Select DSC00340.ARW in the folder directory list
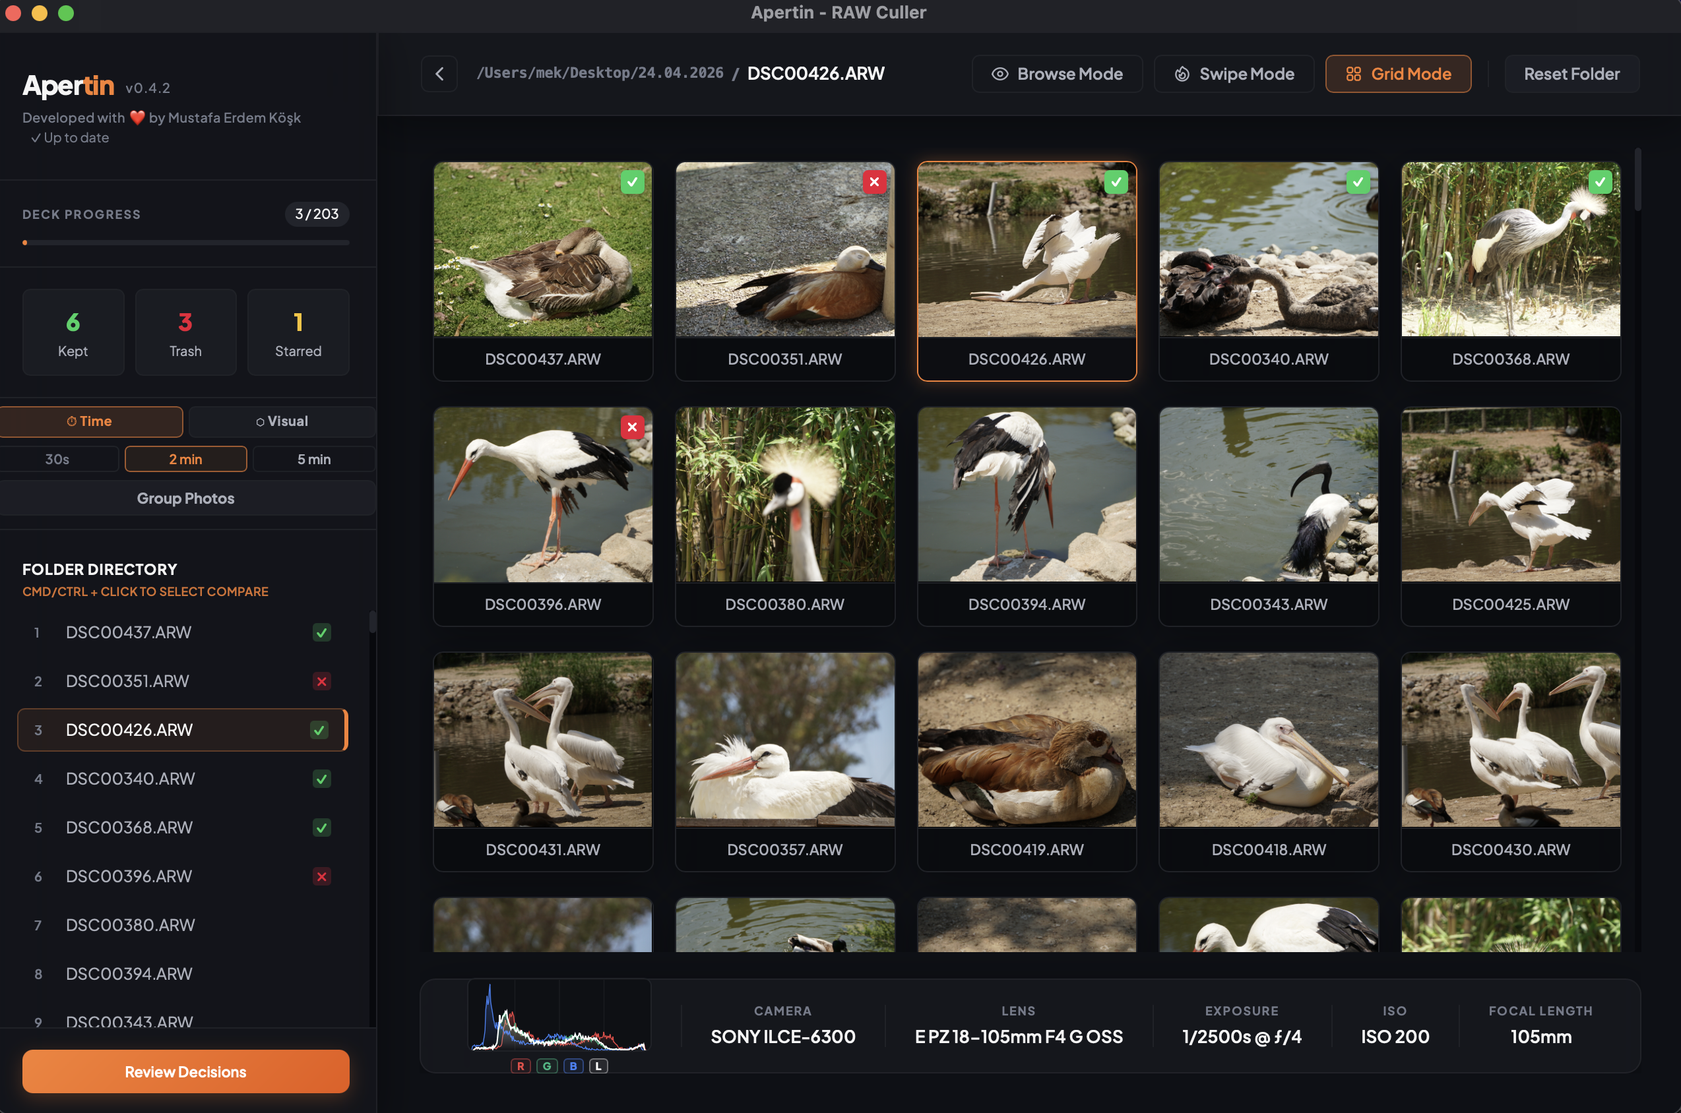The height and width of the screenshot is (1113, 1681). pyautogui.click(x=183, y=779)
